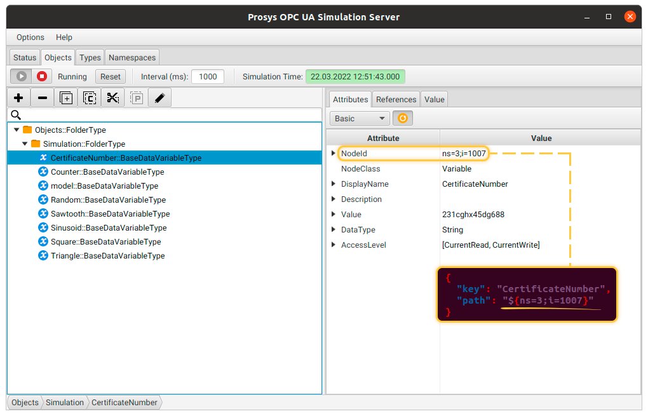
Task: Click the node search input field
Action: (x=165, y=115)
